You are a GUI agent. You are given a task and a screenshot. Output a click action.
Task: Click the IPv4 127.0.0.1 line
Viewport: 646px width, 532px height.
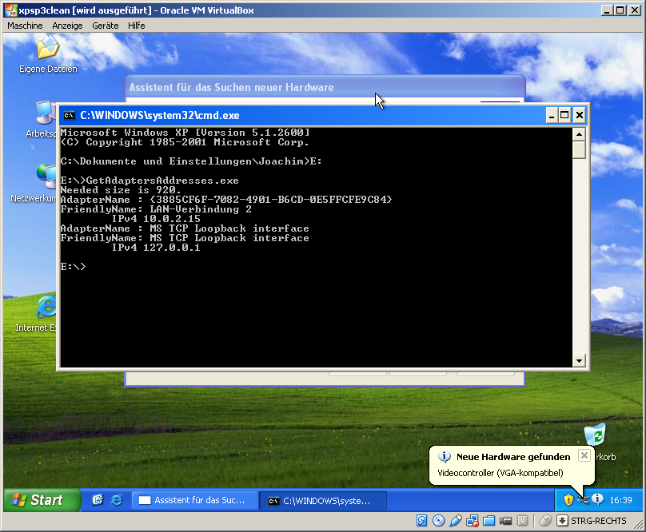coord(156,248)
